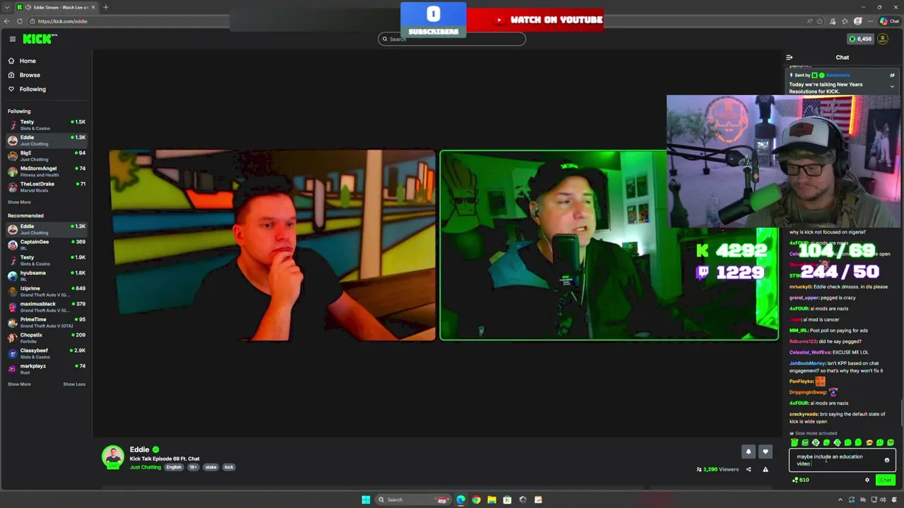This screenshot has width=904, height=508.
Task: Go back in browser
Action: (x=7, y=21)
